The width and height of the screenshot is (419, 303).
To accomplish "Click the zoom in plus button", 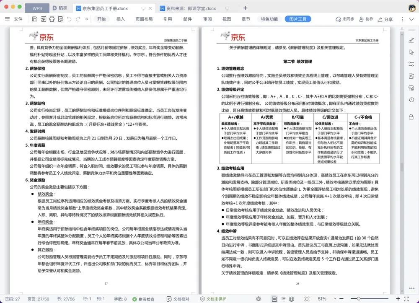I will tap(398, 299).
